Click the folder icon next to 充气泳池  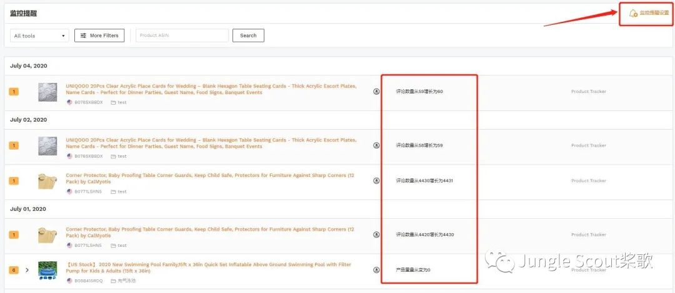pyautogui.click(x=113, y=281)
